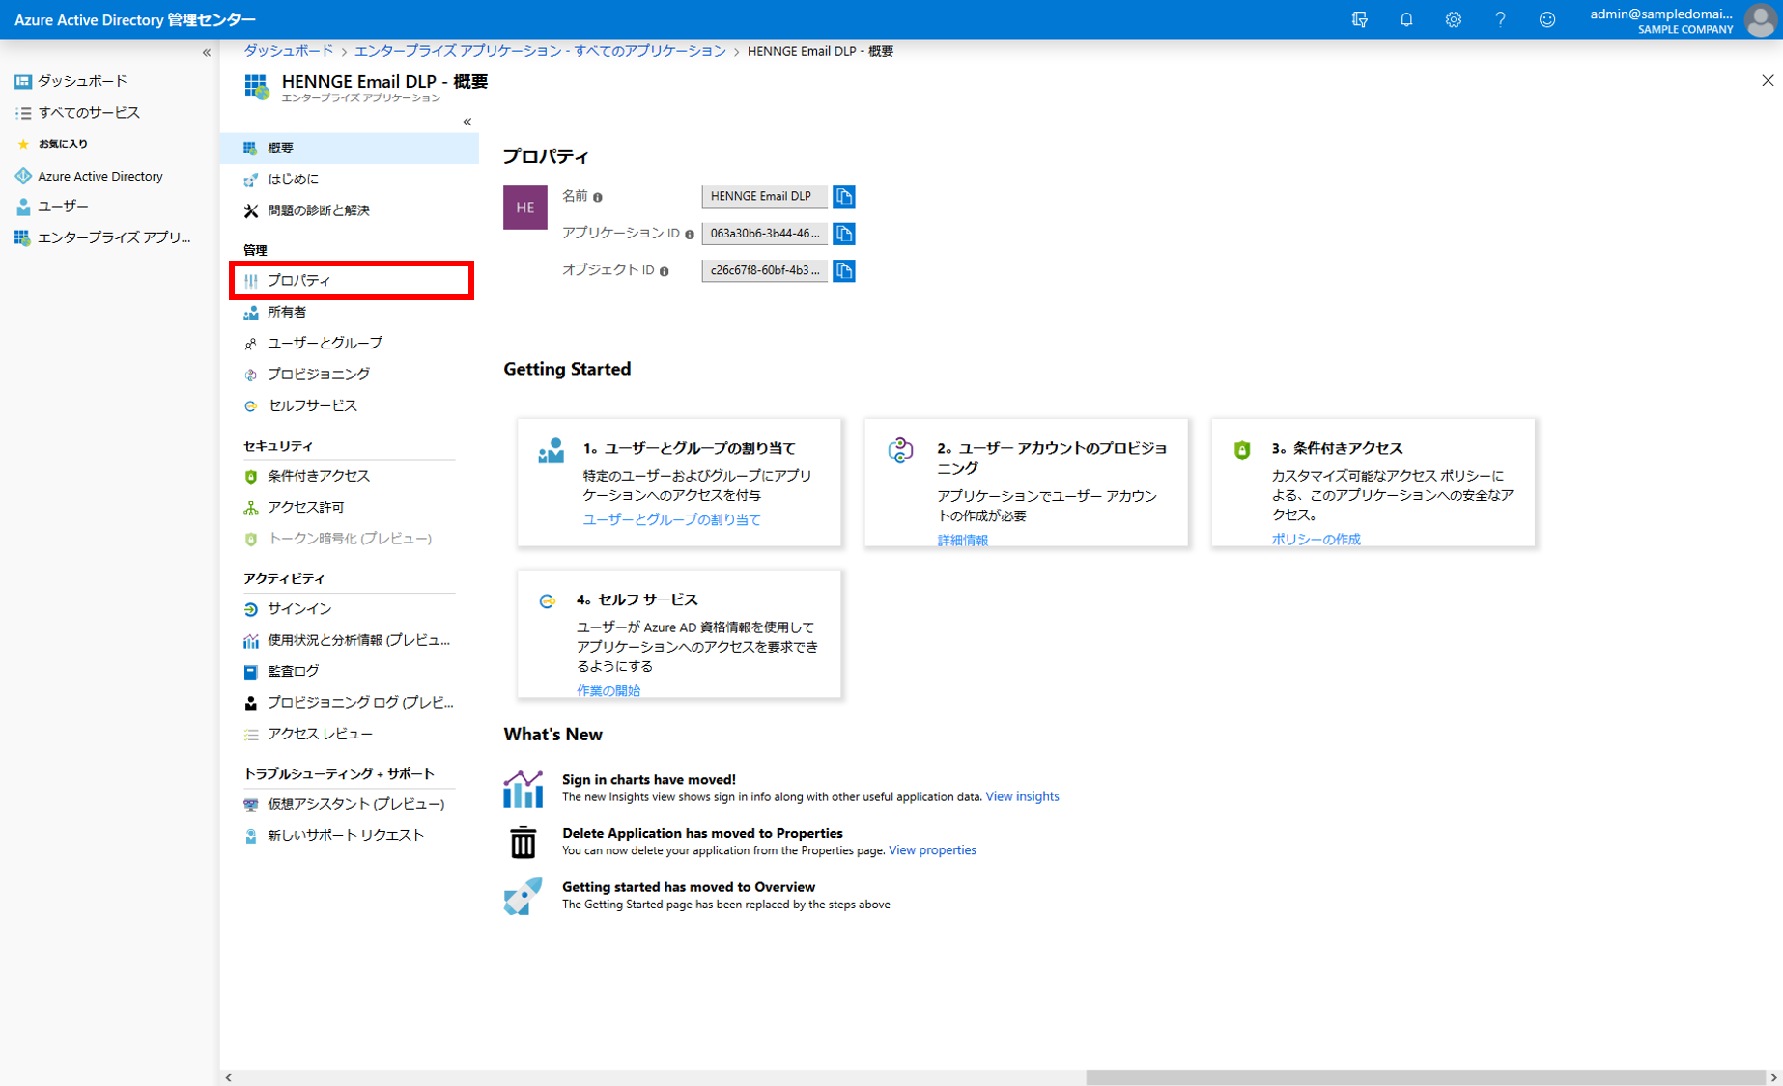Click the 名前 text field

[x=764, y=196]
